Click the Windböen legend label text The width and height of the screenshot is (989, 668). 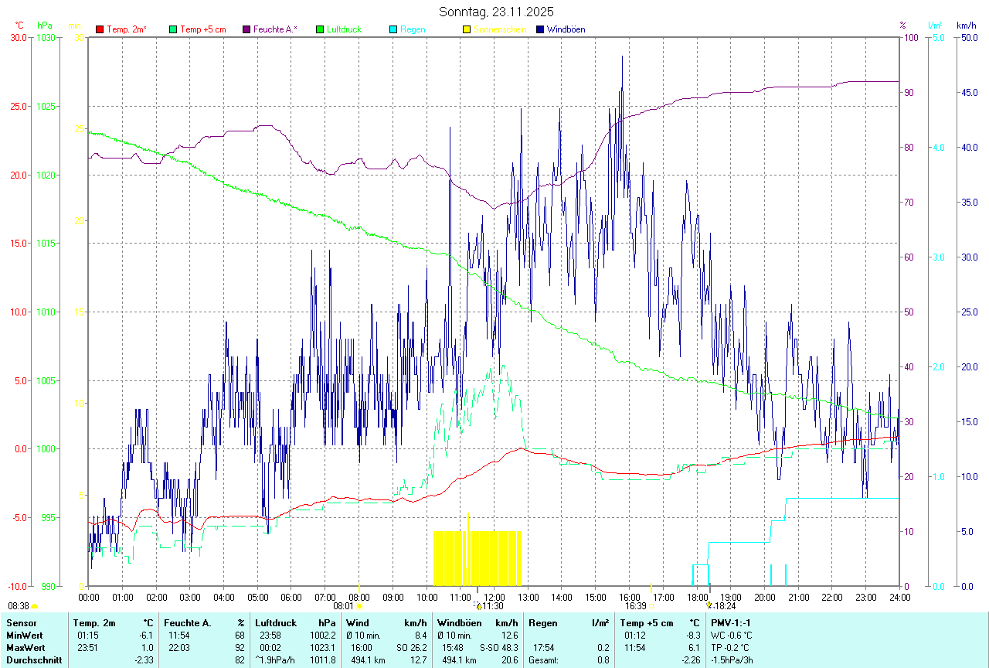coord(566,29)
